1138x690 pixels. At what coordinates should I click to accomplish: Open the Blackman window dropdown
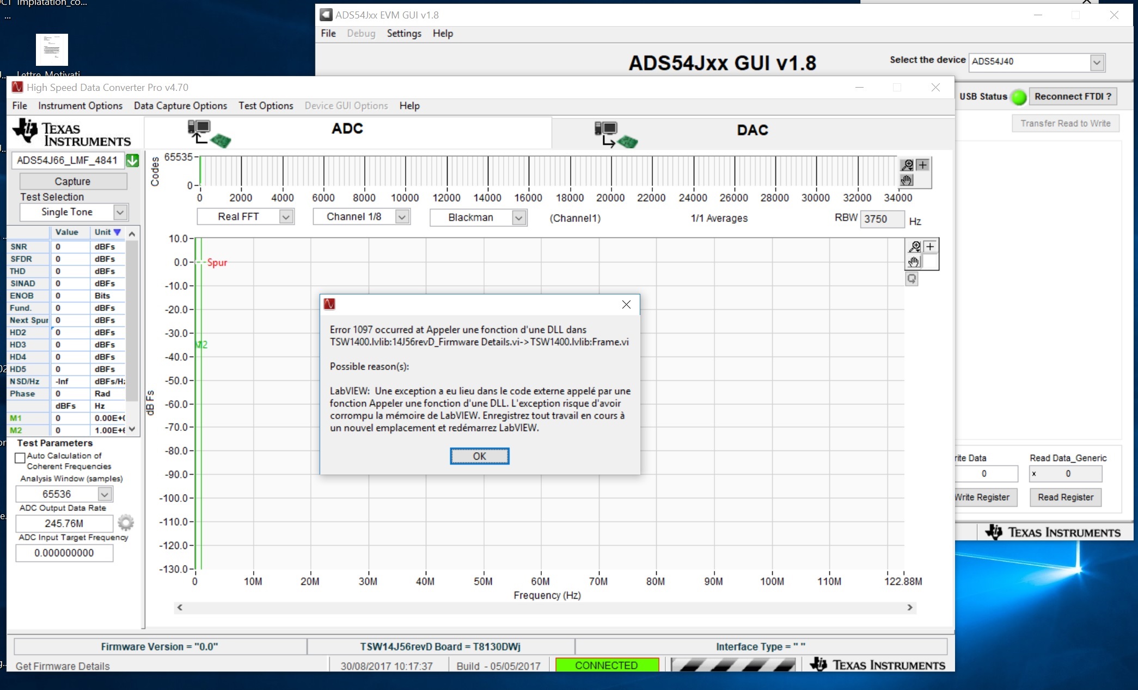coord(519,218)
